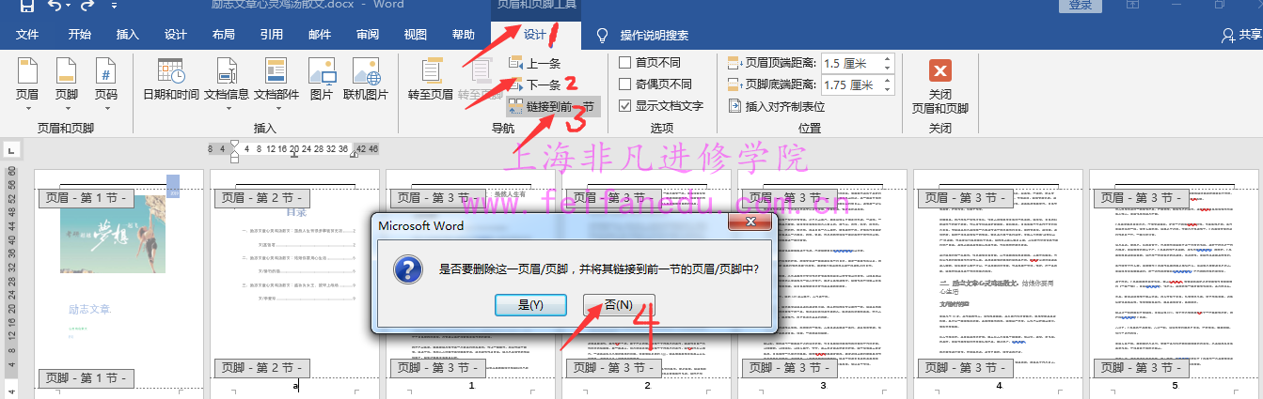Click 插入对齐制表位 insert alignment tab
The height and width of the screenshot is (399, 1263).
tap(777, 107)
